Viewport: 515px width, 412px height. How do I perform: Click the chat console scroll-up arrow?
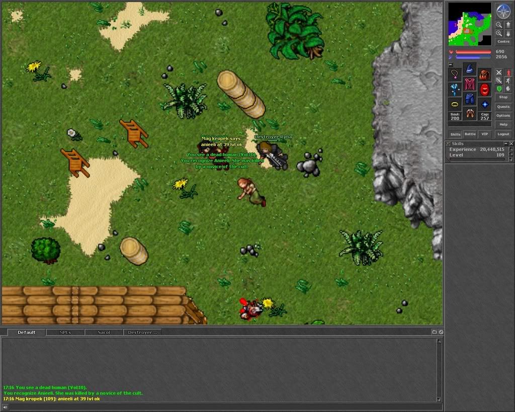click(439, 342)
